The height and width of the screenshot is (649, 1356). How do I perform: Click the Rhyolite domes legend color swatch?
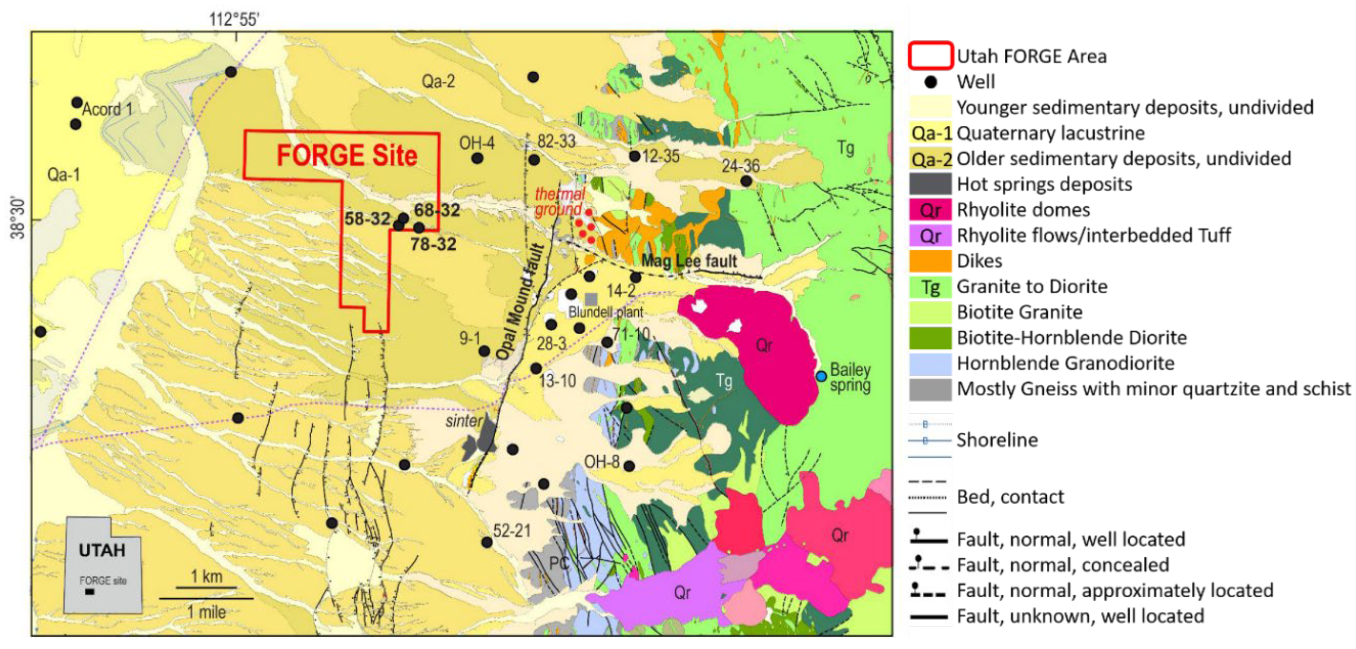coord(930,209)
